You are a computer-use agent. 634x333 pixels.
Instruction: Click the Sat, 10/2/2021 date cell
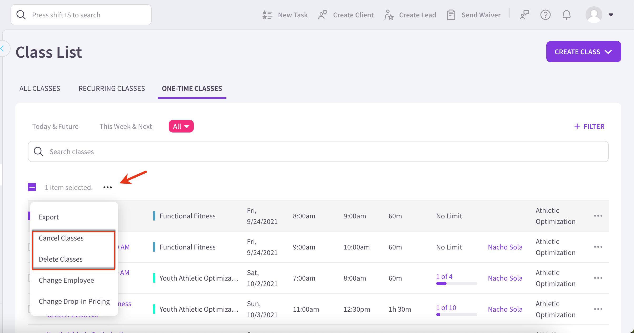(262, 278)
